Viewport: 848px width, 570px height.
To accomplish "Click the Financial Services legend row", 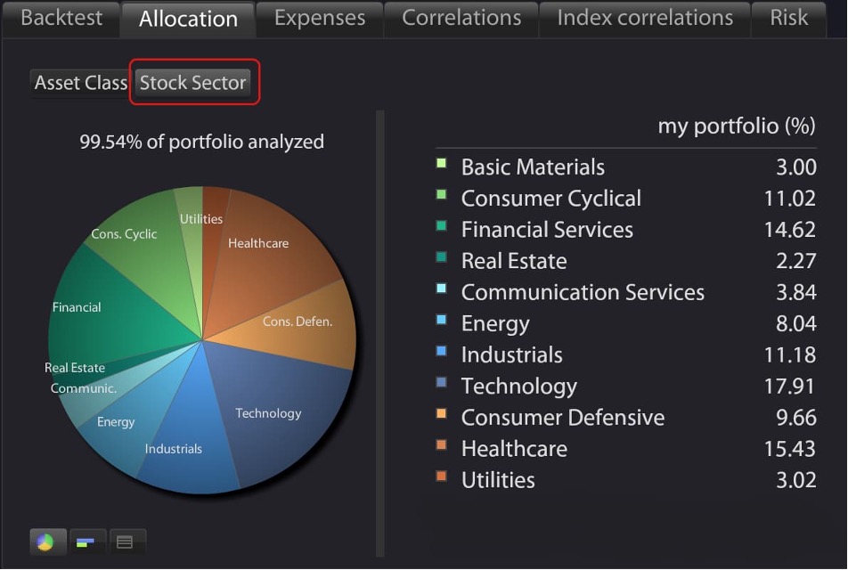I will (547, 230).
